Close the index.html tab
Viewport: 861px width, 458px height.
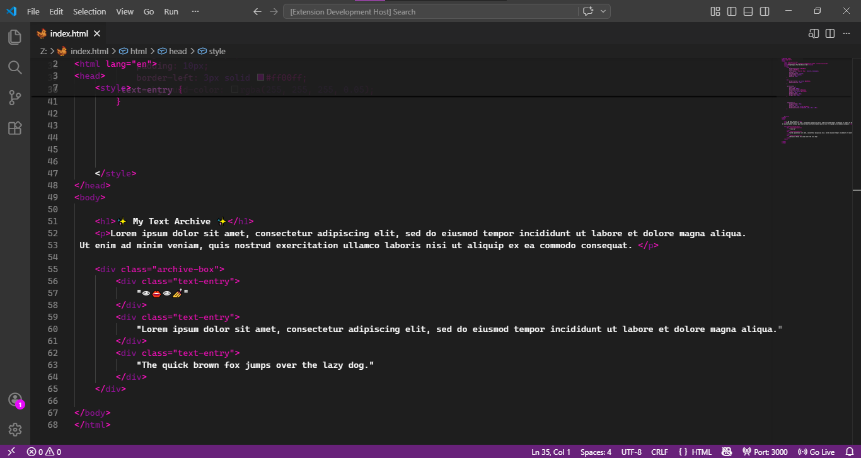pyautogui.click(x=98, y=33)
